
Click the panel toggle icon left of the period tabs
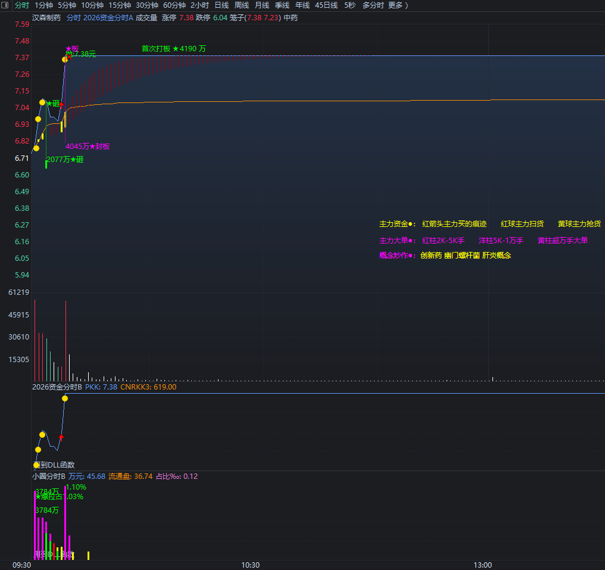click(5, 5)
